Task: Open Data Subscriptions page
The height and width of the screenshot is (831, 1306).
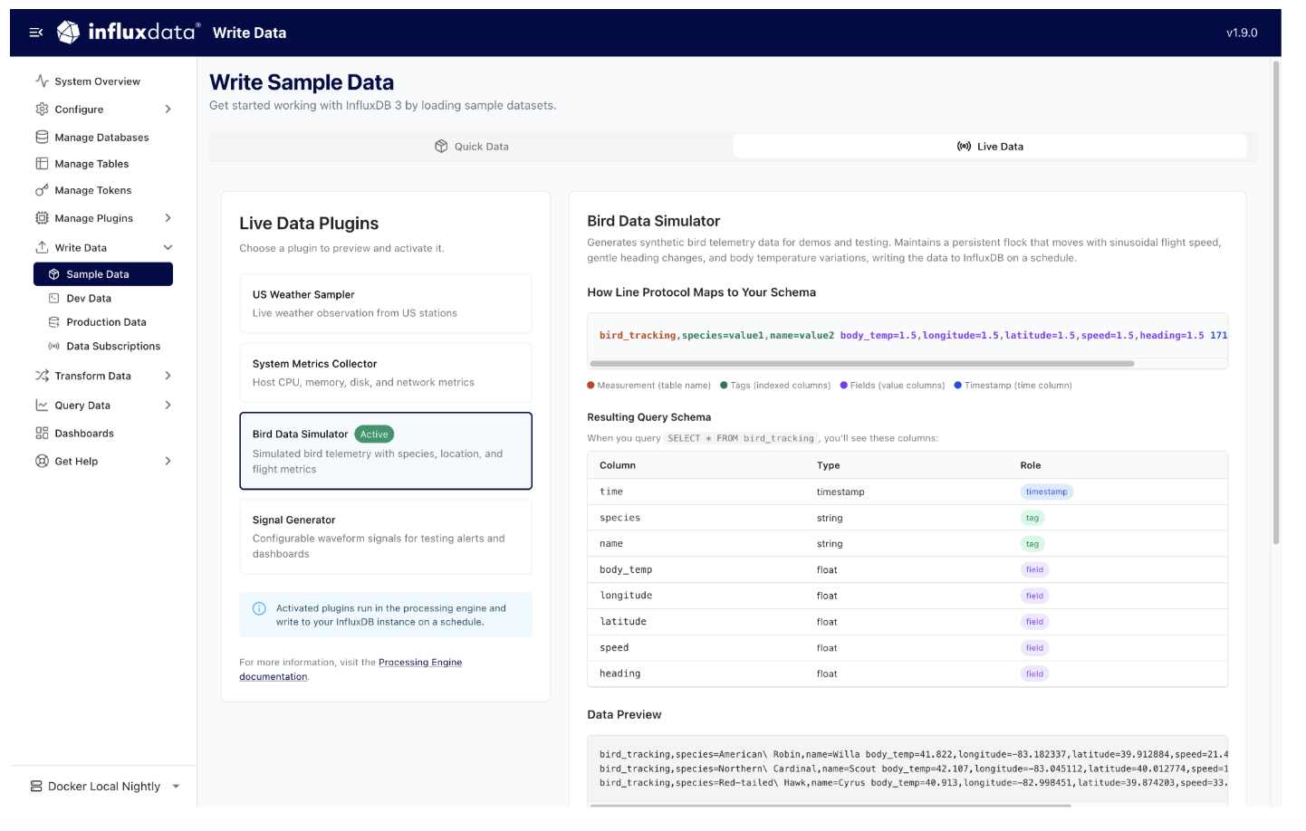Action: pos(113,346)
